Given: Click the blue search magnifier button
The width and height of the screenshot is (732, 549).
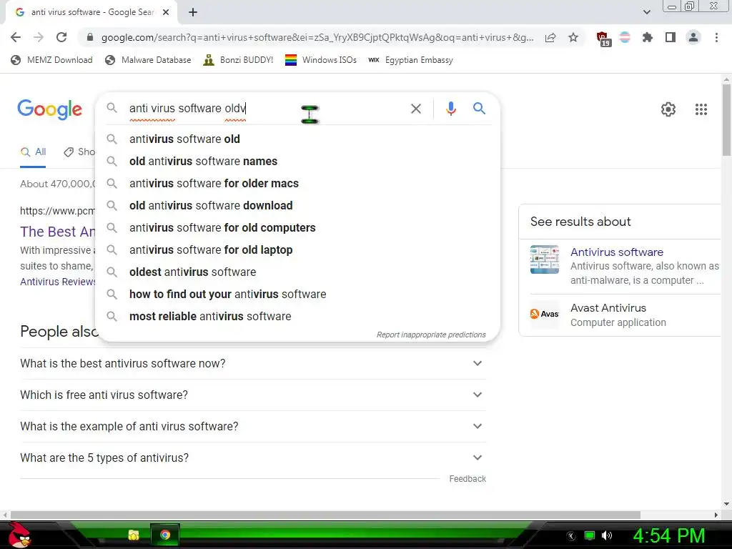Looking at the screenshot, I should [479, 109].
